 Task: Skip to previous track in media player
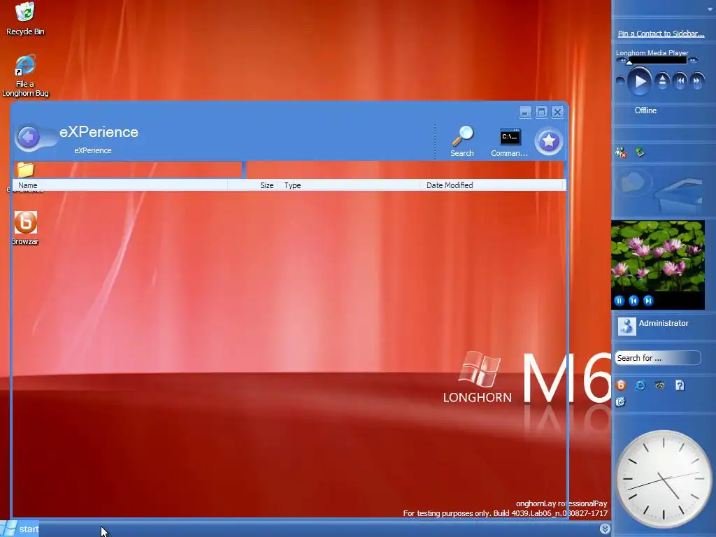(680, 81)
